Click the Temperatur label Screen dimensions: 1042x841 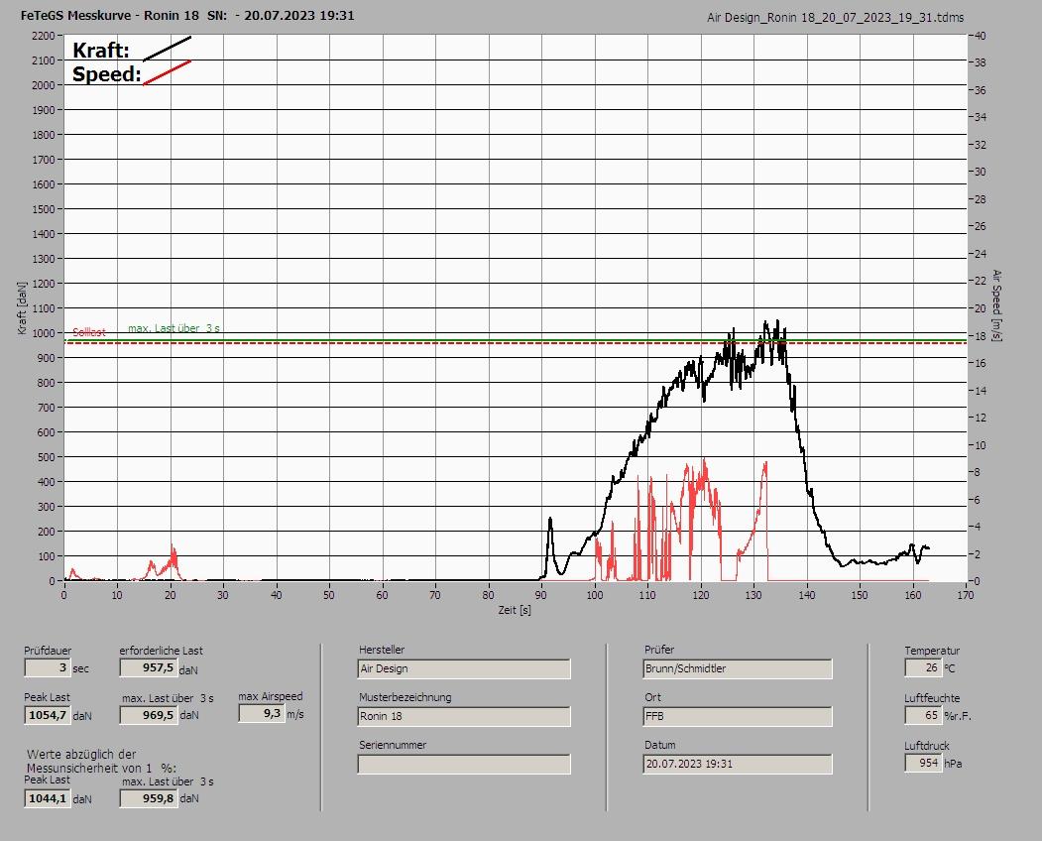[932, 651]
